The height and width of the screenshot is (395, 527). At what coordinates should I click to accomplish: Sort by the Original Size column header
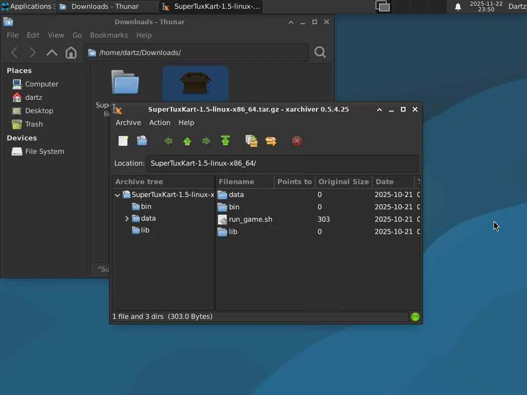[343, 182]
